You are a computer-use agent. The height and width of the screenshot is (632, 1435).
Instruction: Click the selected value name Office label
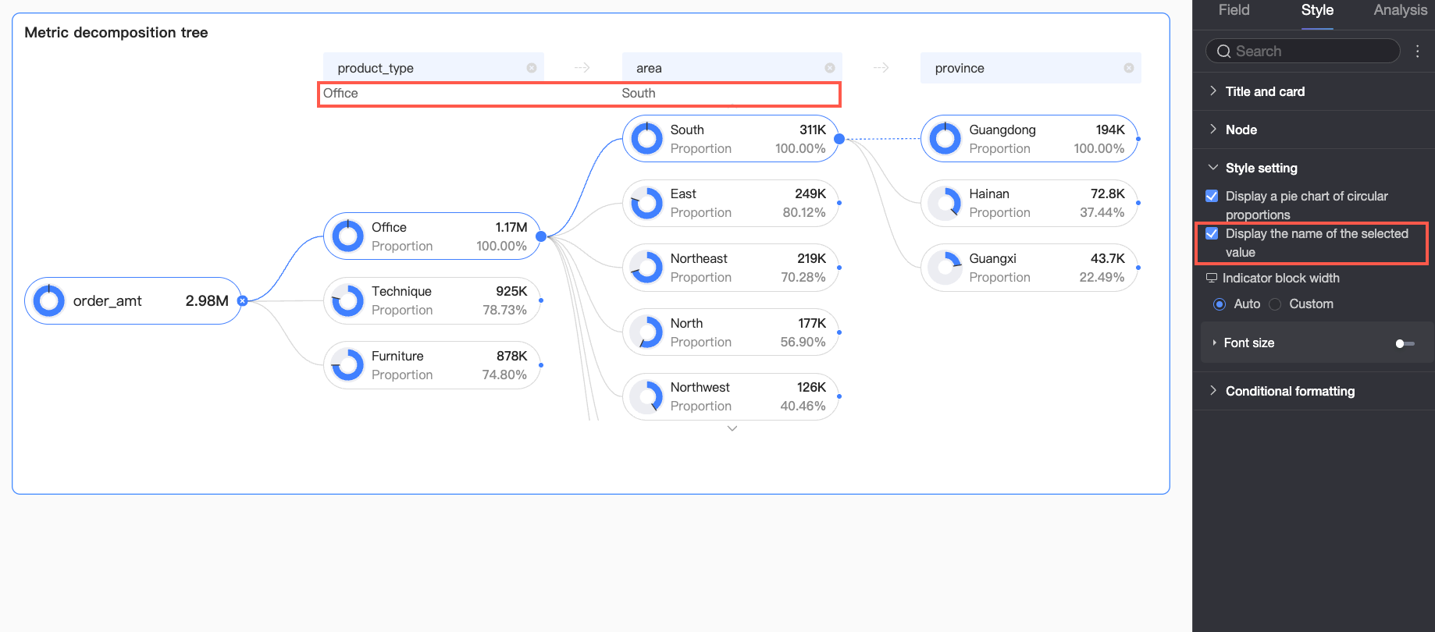(340, 93)
